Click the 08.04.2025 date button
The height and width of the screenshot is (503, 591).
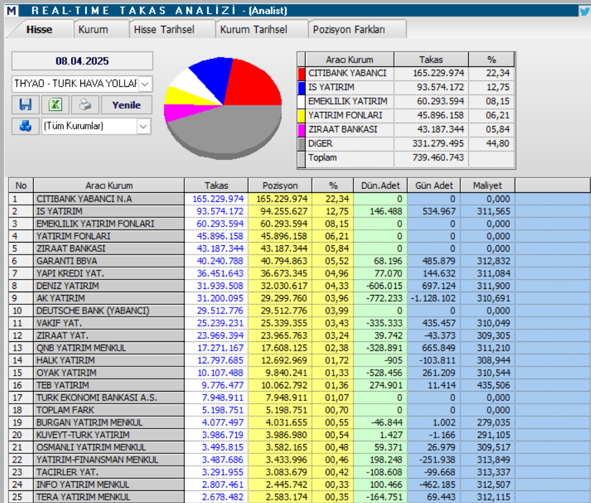point(82,61)
